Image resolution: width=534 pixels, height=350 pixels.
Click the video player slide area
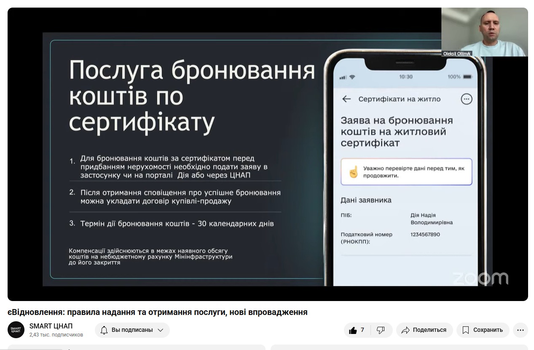coord(268,154)
